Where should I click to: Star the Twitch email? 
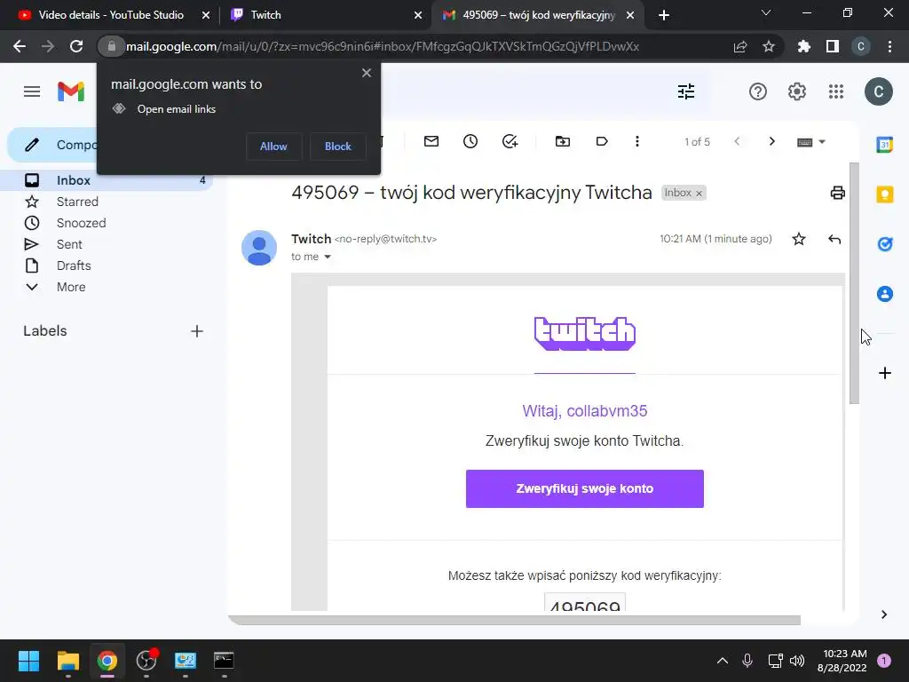click(798, 239)
